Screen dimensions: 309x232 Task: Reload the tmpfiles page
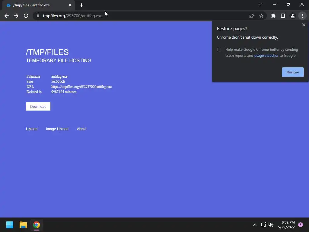[x=26, y=16]
